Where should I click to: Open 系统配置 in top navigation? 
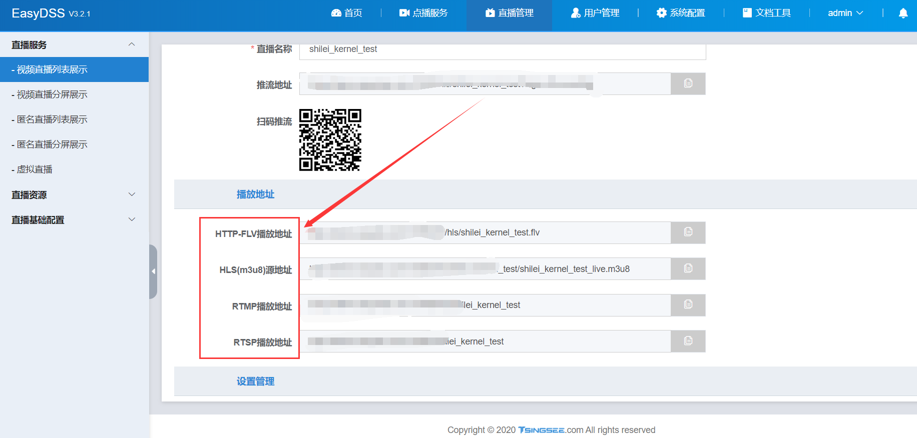point(681,13)
